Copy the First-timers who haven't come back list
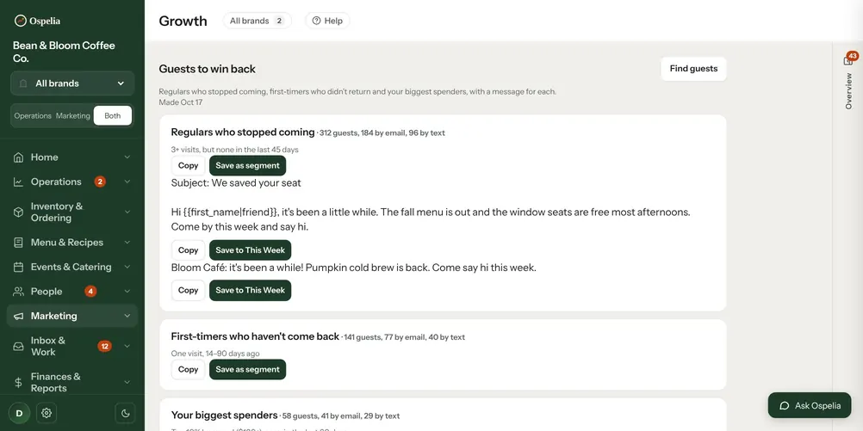 pos(189,369)
